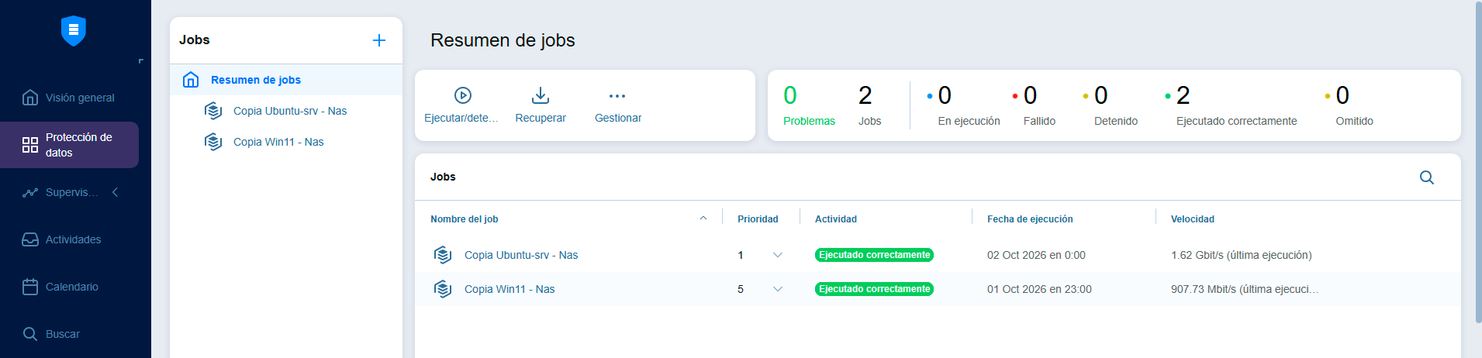Image resolution: width=1482 pixels, height=358 pixels.
Task: Go to Visión general menu item
Action: click(80, 98)
